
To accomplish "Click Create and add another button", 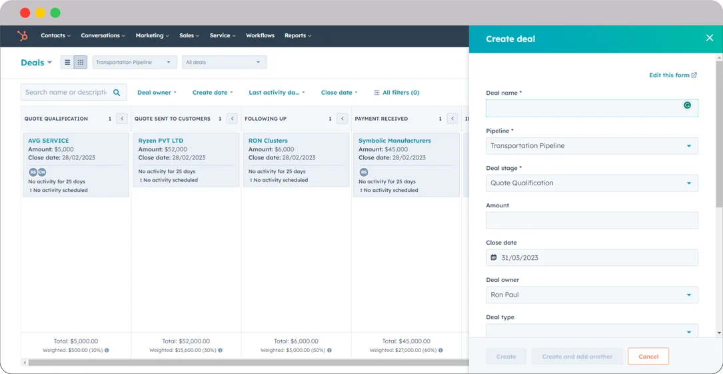I will click(577, 357).
